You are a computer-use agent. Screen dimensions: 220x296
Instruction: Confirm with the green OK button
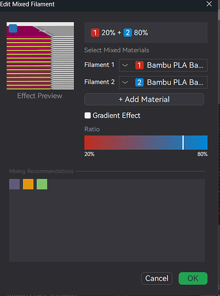tap(193, 278)
